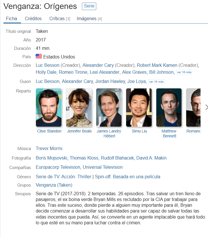Open the Imágenes tab
208x237 pixels.
point(89,19)
